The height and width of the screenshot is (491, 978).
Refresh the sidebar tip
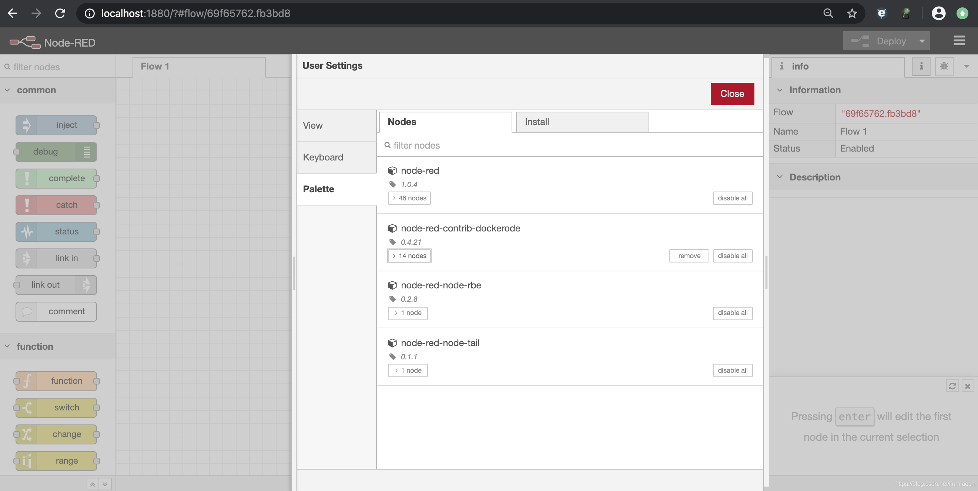952,386
